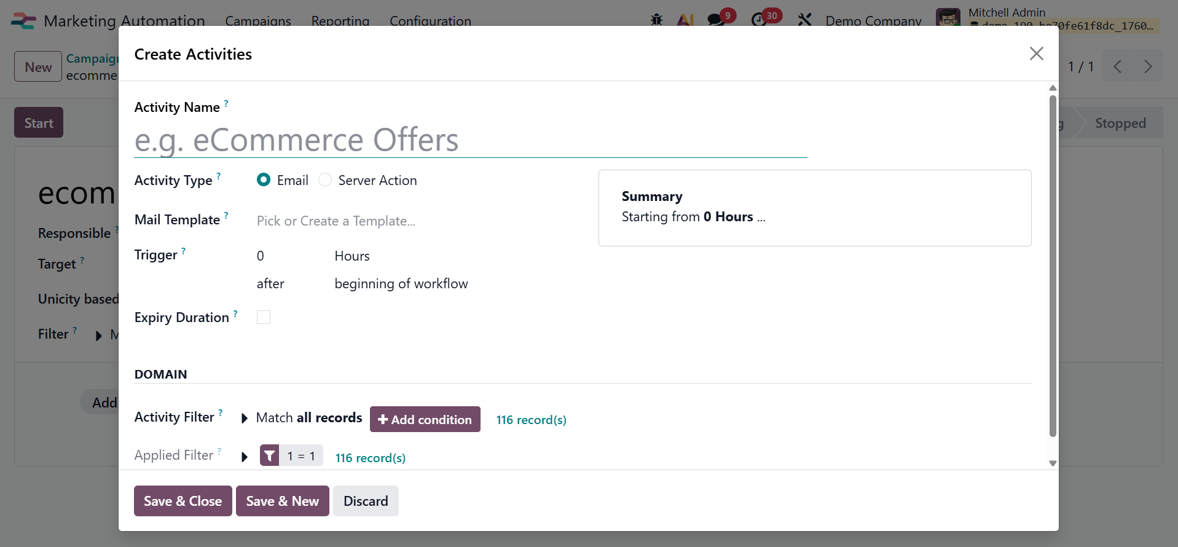
Task: Open the debug bug icon in navbar
Action: (656, 20)
